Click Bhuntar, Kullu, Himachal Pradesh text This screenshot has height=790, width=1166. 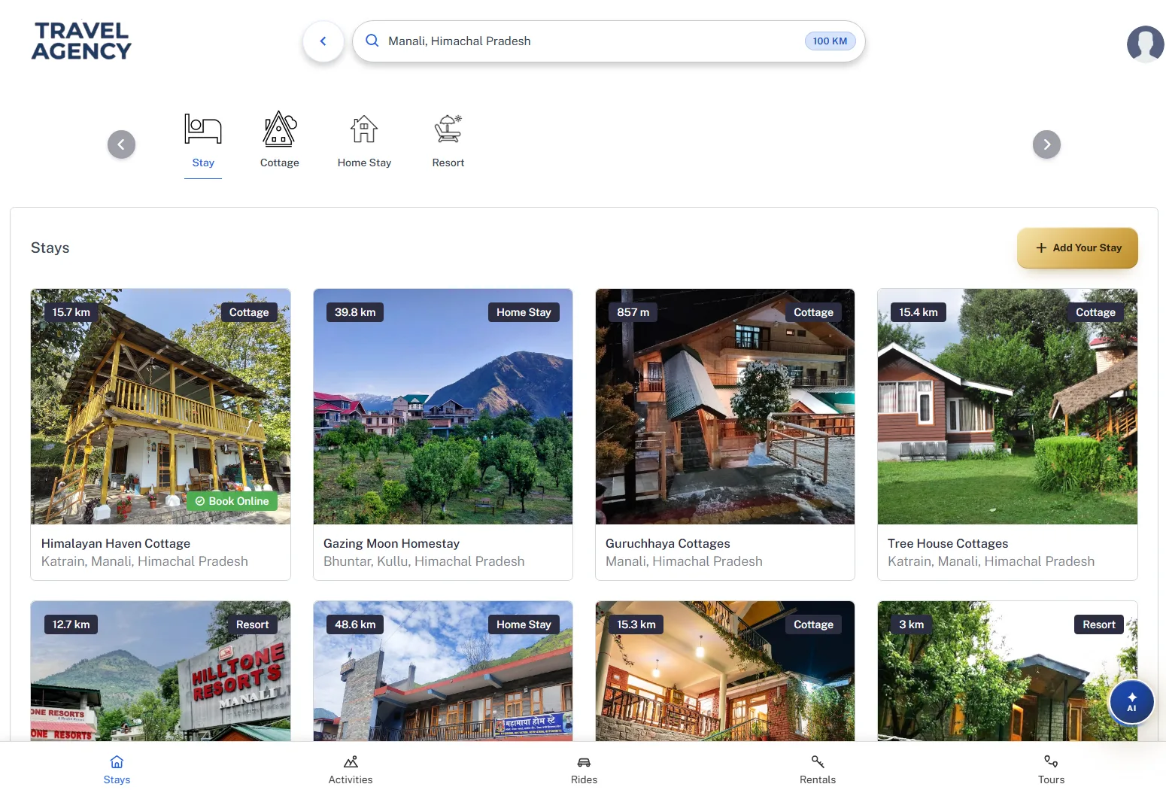(424, 561)
